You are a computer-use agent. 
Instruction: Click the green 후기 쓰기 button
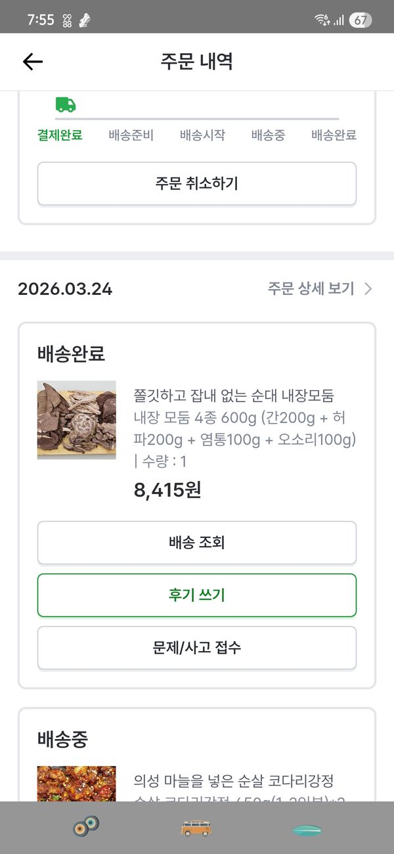point(197,595)
